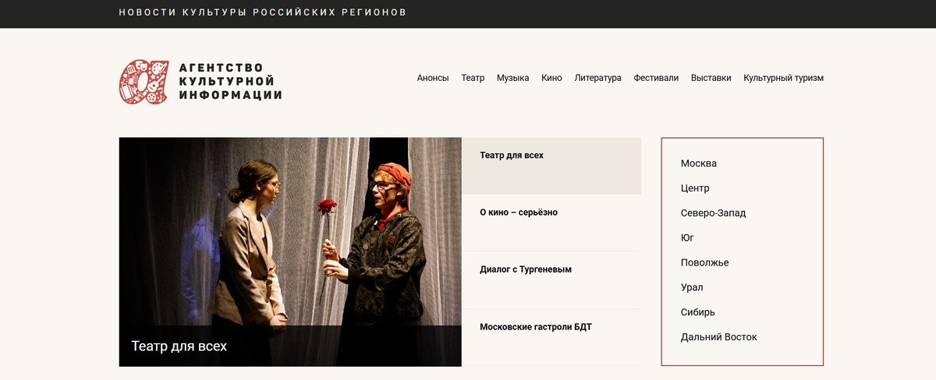Switch to О кино – серьёзно slide
Screen dimensions: 936x380
[551, 223]
